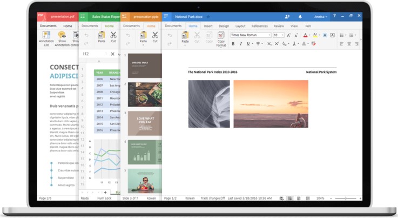Align text left in the document ribbon
Image resolution: width=398 pixels, height=218 pixels.
click(342, 44)
